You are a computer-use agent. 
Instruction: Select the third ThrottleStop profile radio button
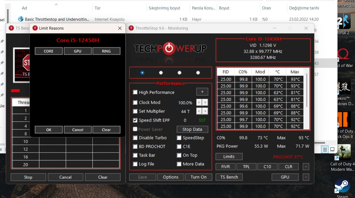pyautogui.click(x=180, y=73)
